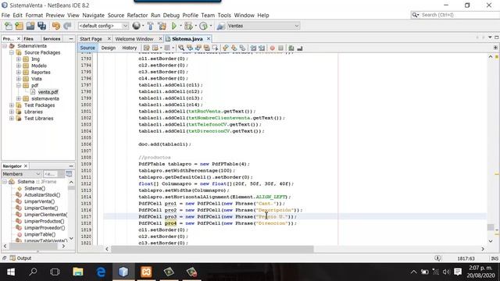Click the Stop Macro Recording icon
This screenshot has height=281, width=500.
[x=280, y=48]
